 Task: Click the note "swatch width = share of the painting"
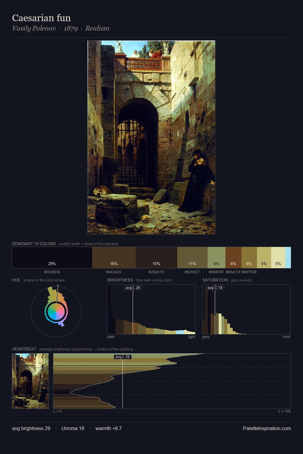click(88, 244)
